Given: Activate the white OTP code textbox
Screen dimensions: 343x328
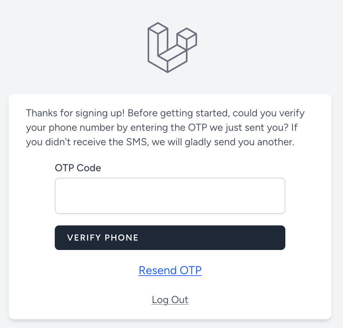Looking at the screenshot, I should click(x=170, y=196).
